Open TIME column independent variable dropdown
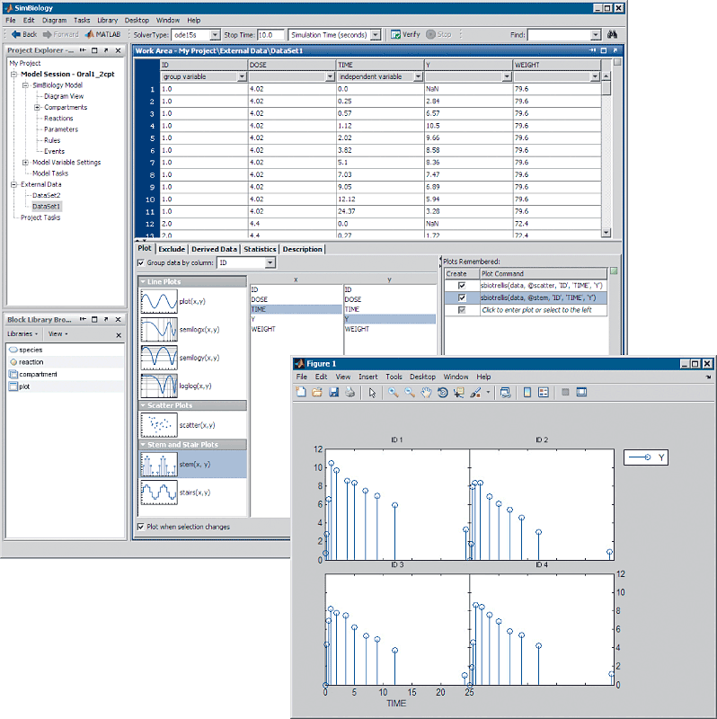The height and width of the screenshot is (719, 717). pos(418,76)
